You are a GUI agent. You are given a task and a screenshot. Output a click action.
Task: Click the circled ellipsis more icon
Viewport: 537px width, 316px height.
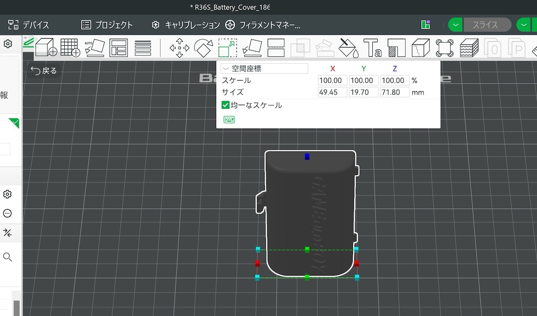(7, 213)
